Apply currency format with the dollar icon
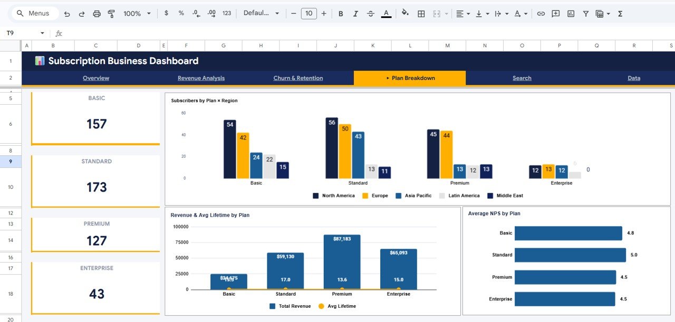Image resolution: width=675 pixels, height=322 pixels. point(166,13)
